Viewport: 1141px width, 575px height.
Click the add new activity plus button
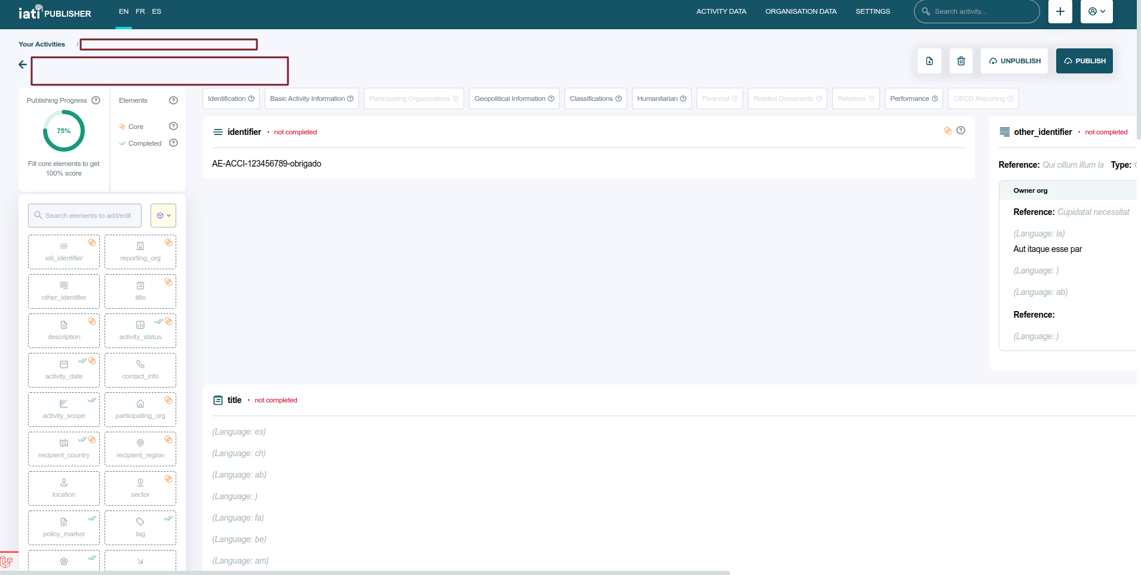[x=1060, y=11]
